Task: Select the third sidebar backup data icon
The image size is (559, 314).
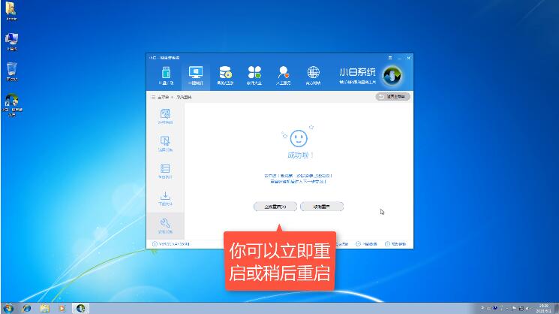Action: [x=165, y=171]
